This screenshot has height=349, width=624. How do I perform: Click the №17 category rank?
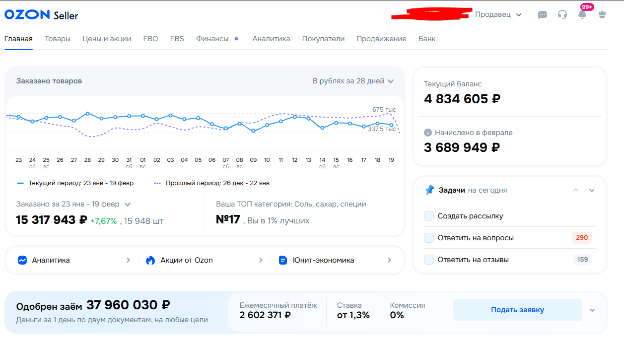(228, 220)
